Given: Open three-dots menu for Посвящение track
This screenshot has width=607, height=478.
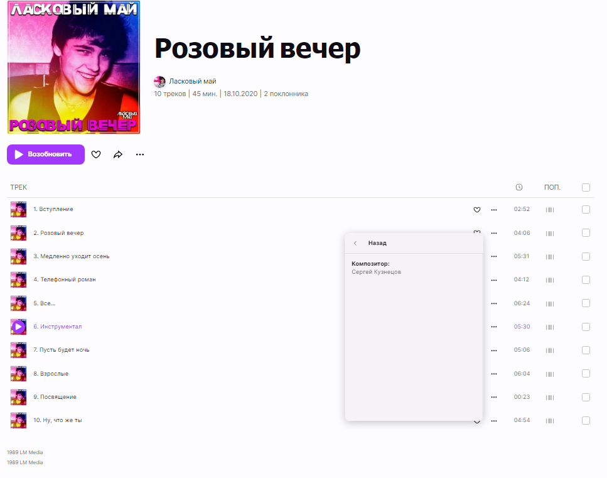Looking at the screenshot, I should (494, 397).
